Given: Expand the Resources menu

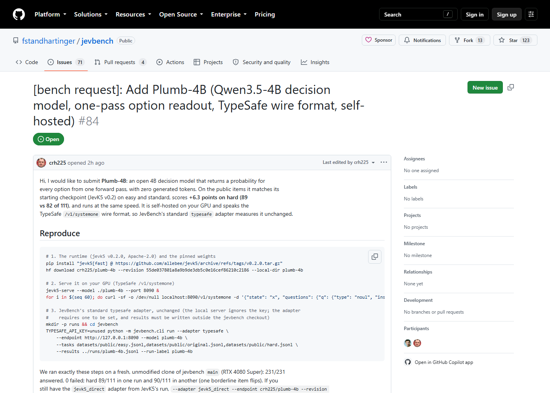Looking at the screenshot, I should tap(133, 15).
